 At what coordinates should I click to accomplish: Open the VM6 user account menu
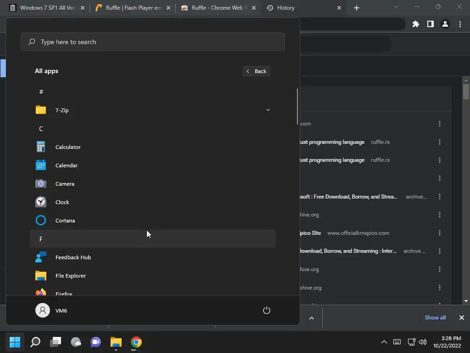51,310
